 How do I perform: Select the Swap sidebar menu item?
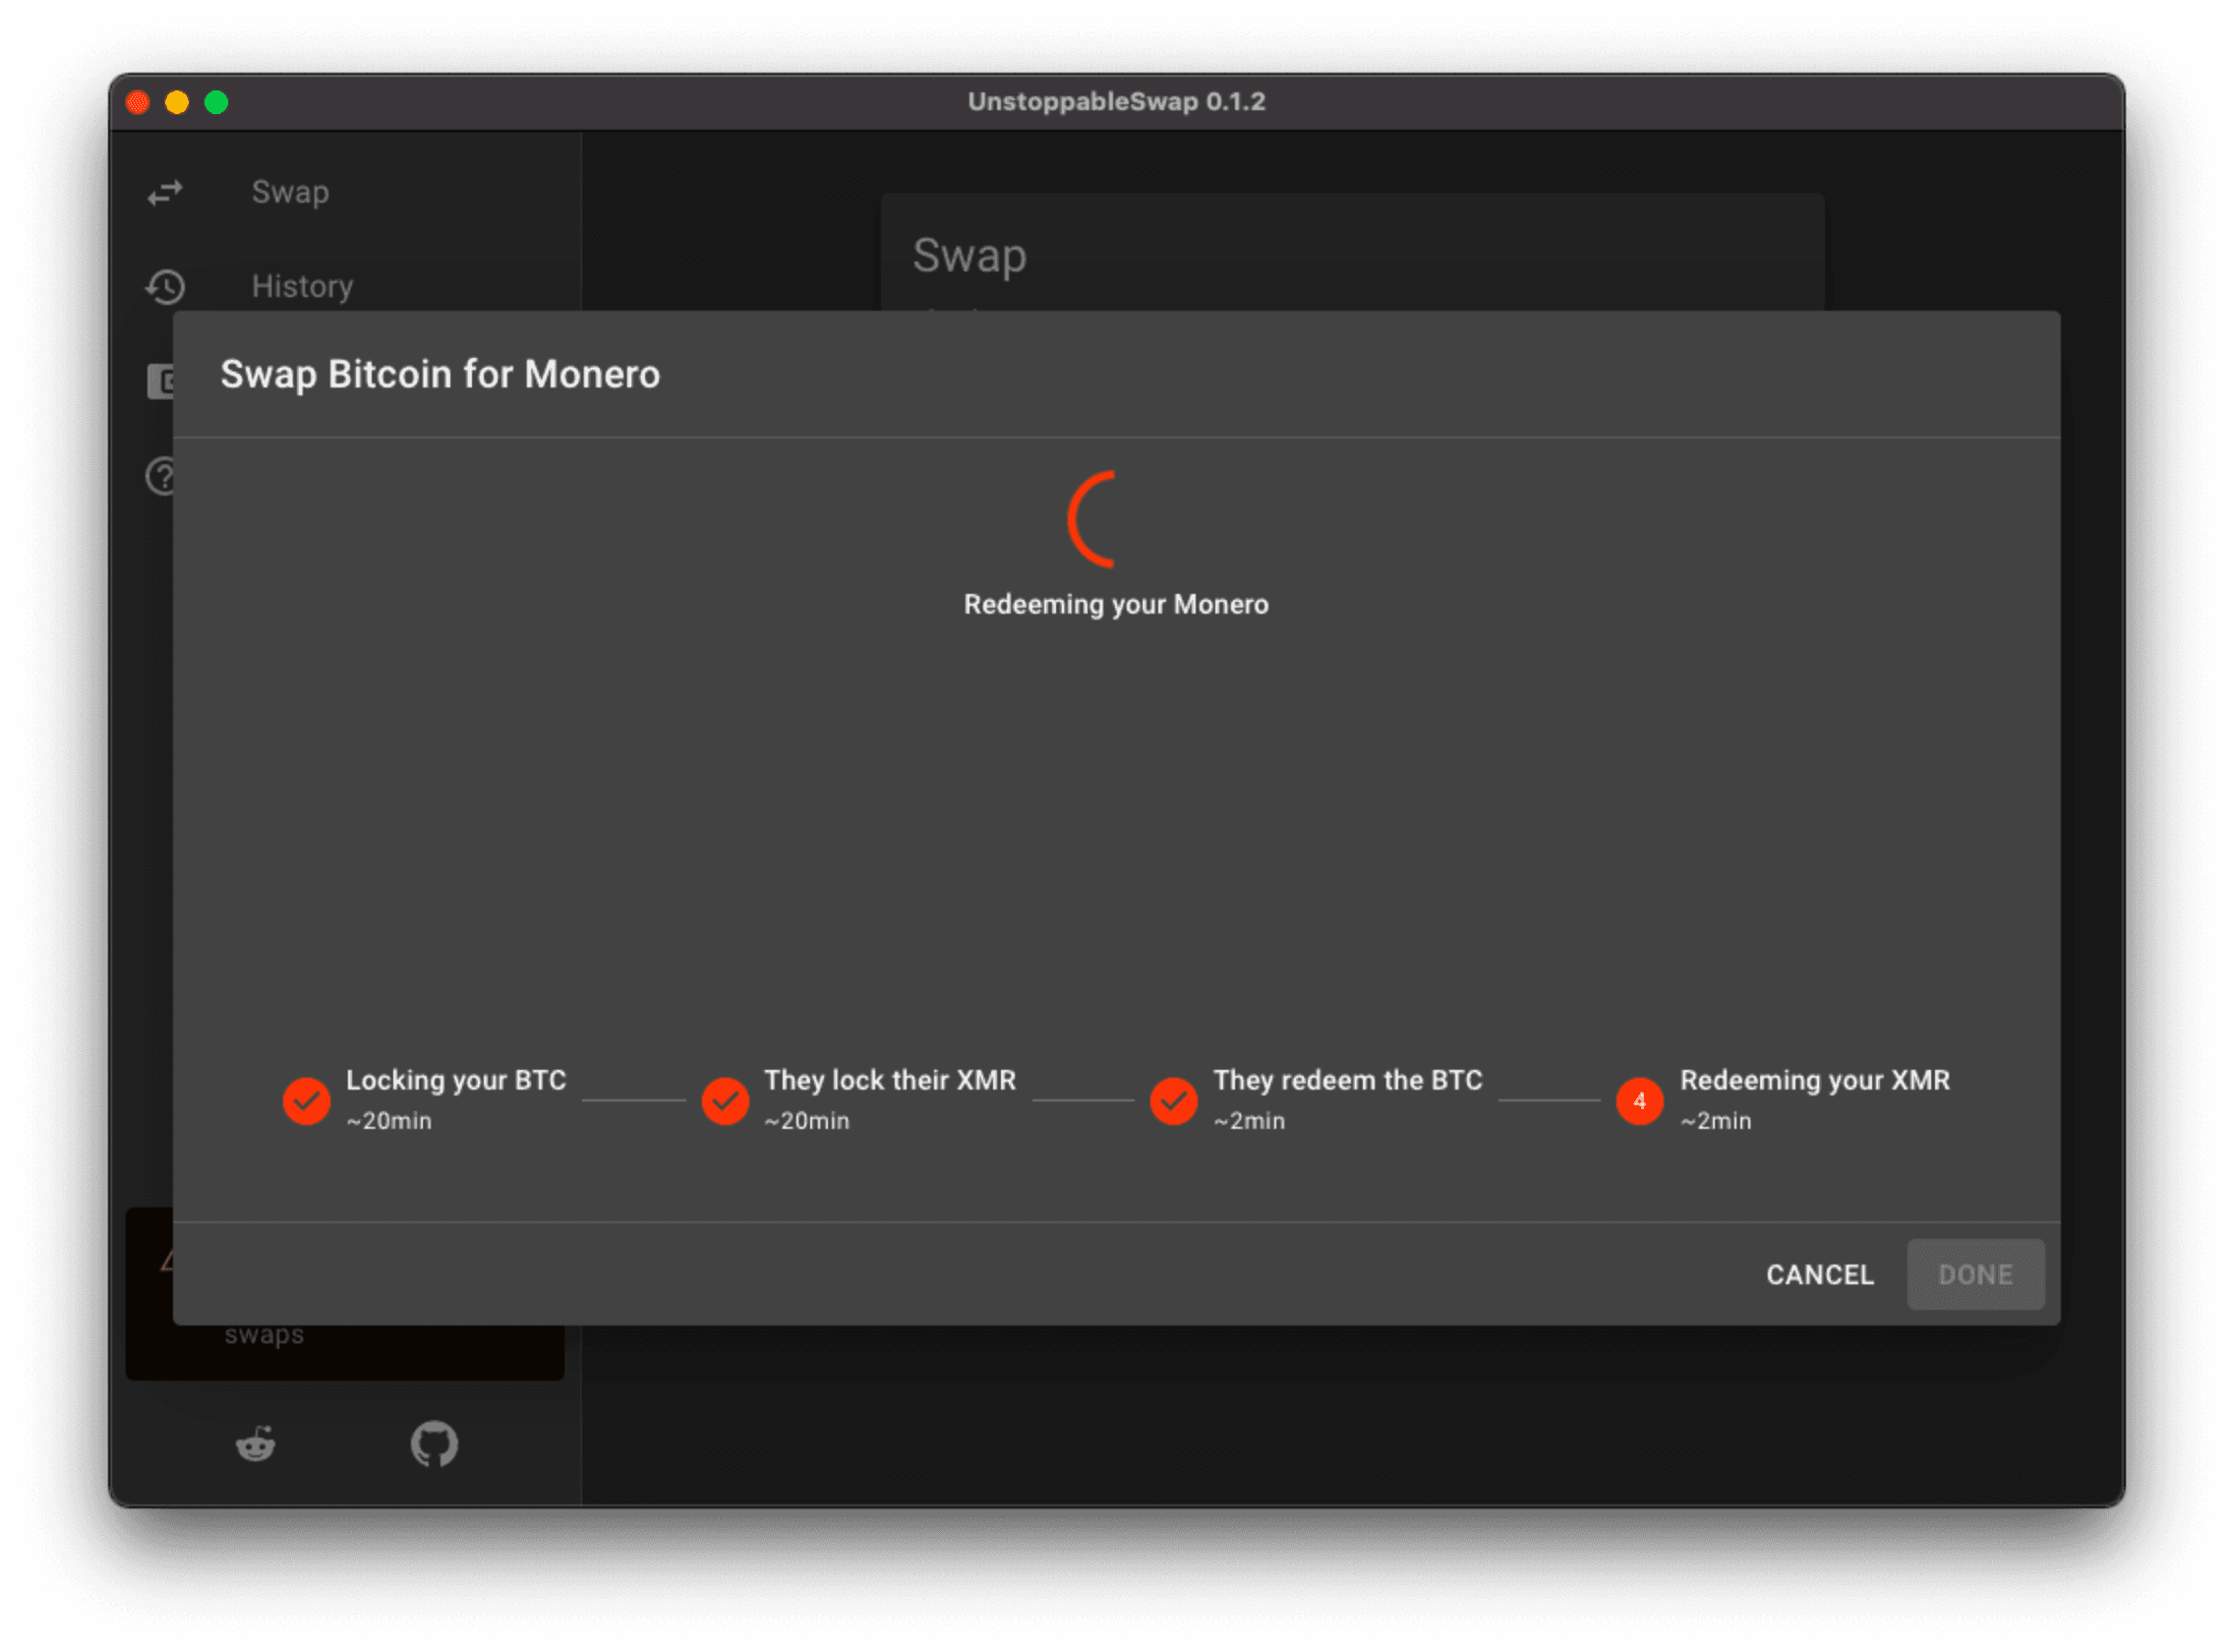[x=346, y=192]
